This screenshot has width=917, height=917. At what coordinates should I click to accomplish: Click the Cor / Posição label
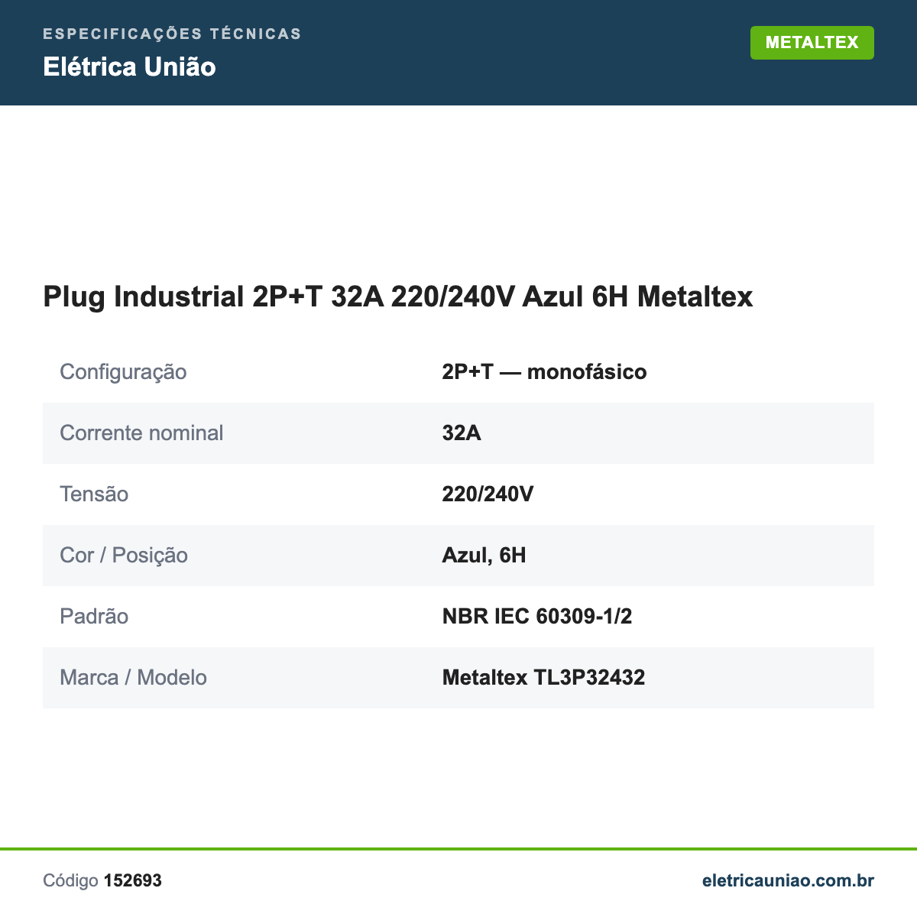[124, 556]
